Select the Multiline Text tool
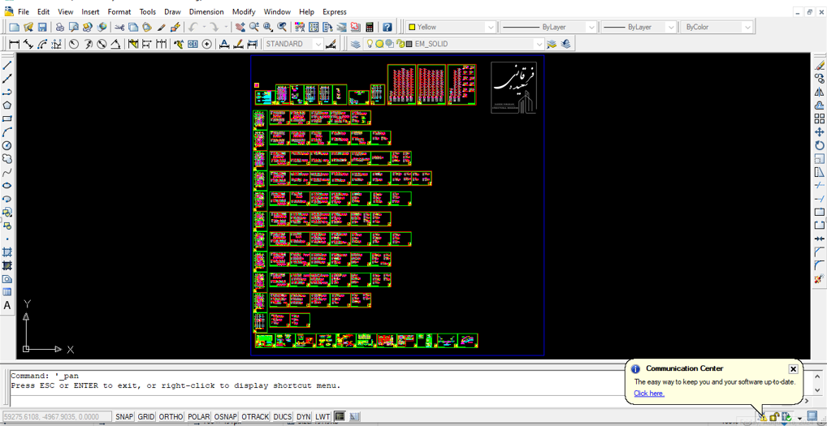Viewport: 827px width, 426px height. (7, 305)
